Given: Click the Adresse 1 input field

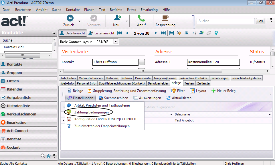Looking at the screenshot, I should pos(213,62).
